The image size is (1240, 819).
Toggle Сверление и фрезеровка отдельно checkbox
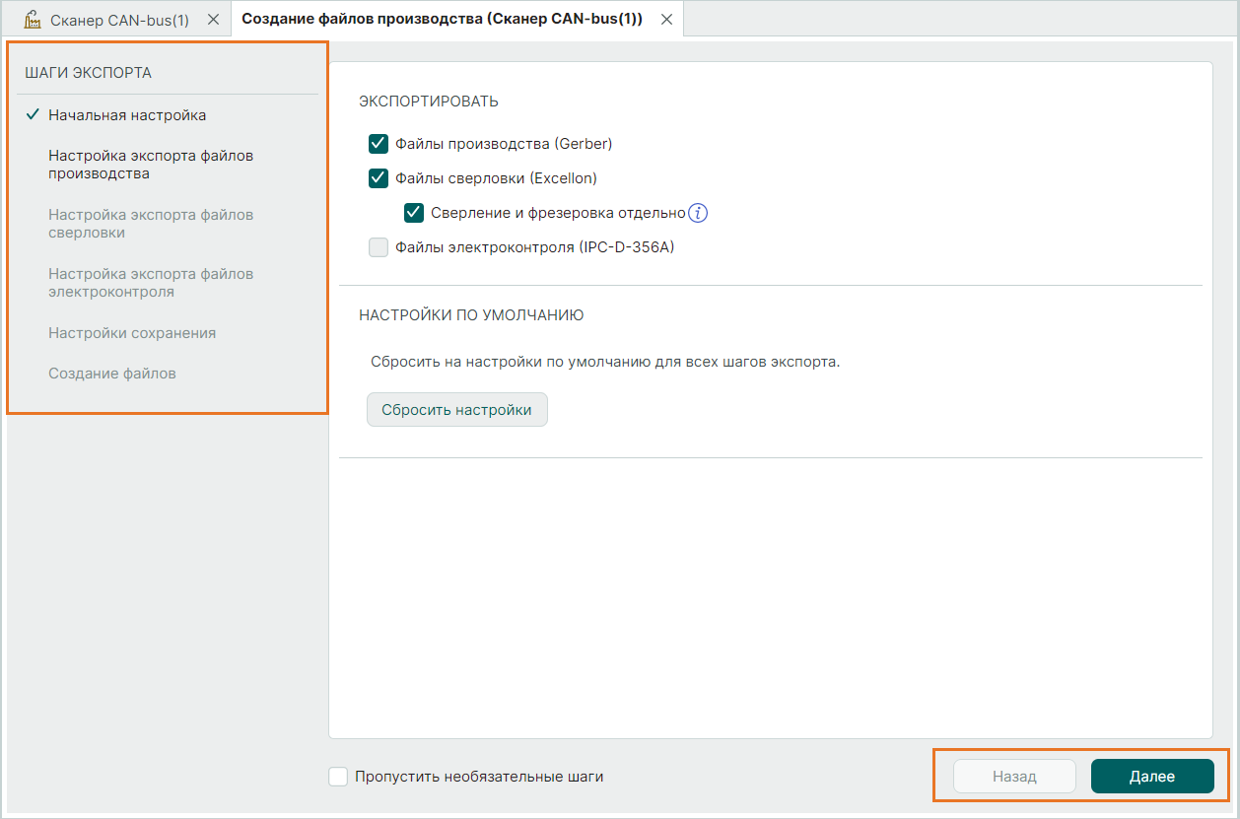click(x=414, y=213)
